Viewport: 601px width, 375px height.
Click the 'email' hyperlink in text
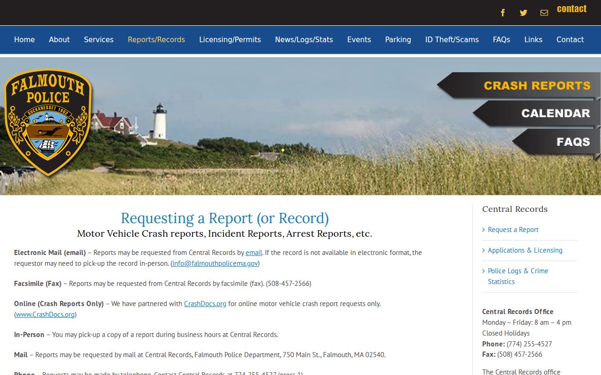(x=254, y=253)
